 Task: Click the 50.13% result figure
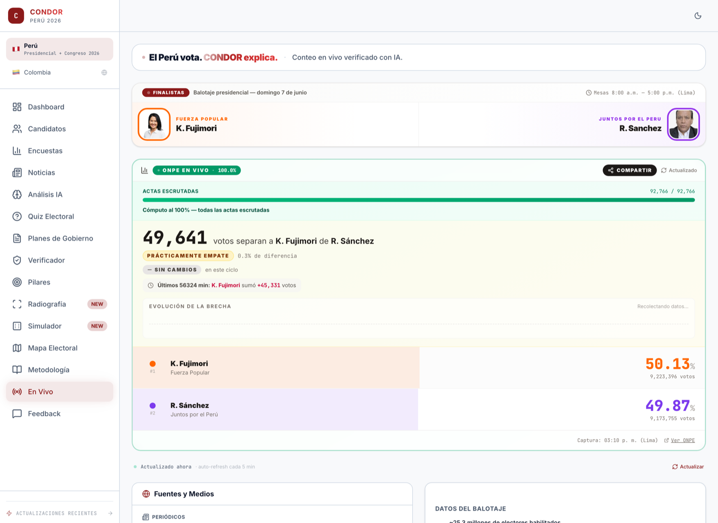tap(670, 364)
